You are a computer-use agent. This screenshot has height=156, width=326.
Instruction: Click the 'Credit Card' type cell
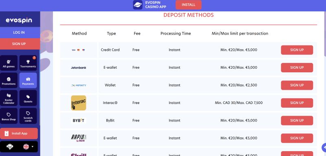(x=110, y=50)
